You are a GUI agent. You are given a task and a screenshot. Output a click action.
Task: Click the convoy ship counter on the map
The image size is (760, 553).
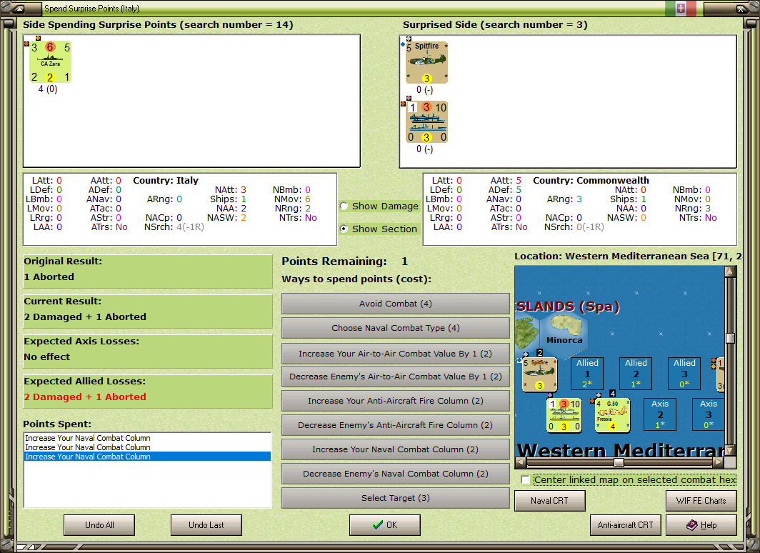pyautogui.click(x=564, y=415)
